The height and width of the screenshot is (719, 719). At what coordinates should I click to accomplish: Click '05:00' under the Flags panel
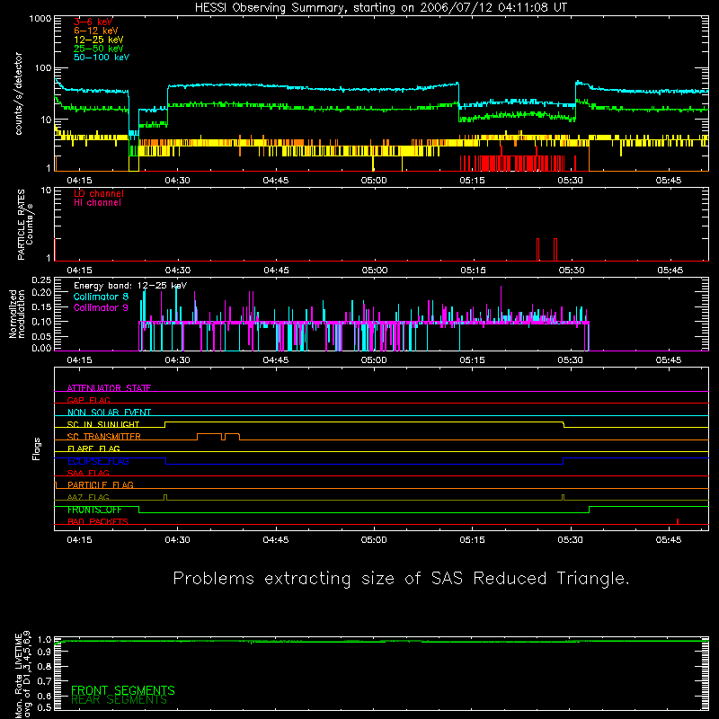tap(374, 540)
